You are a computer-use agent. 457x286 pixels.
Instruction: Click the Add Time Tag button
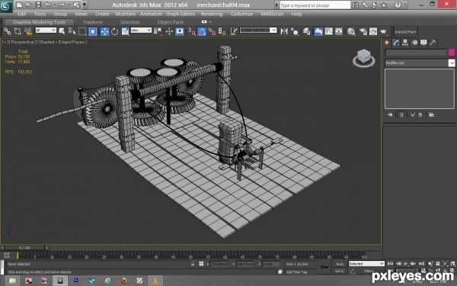[296, 272]
